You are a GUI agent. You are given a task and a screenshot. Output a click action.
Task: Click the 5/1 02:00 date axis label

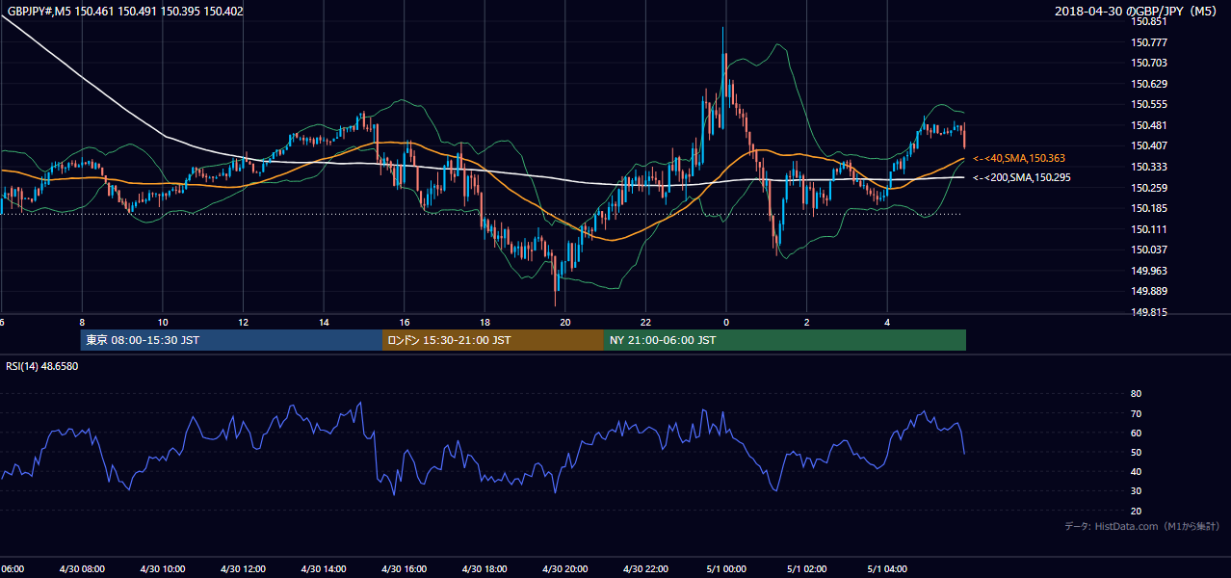tap(807, 569)
